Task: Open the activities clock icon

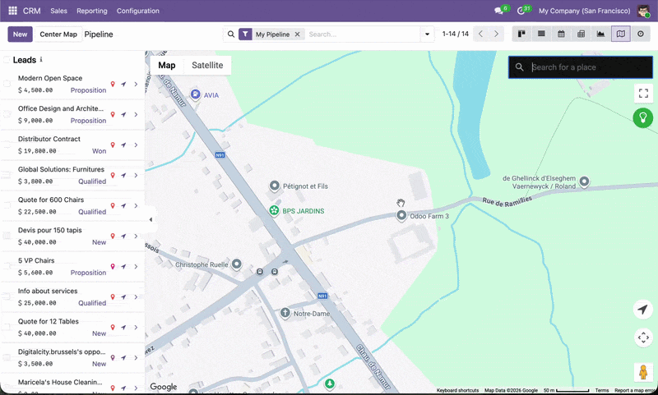Action: click(x=521, y=11)
